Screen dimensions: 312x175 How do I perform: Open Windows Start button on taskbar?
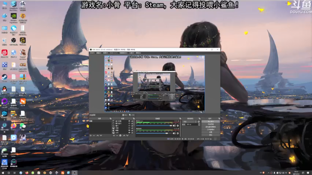pyautogui.click(x=3, y=173)
